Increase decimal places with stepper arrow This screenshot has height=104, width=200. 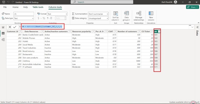[65, 17]
